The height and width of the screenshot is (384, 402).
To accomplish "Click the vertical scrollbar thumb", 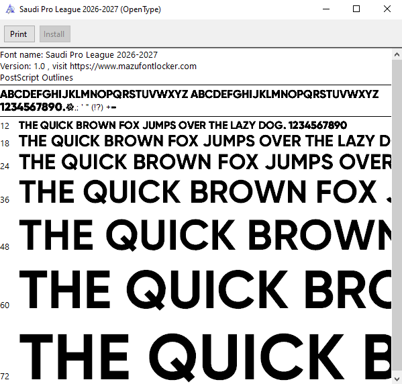I will pos(397,217).
